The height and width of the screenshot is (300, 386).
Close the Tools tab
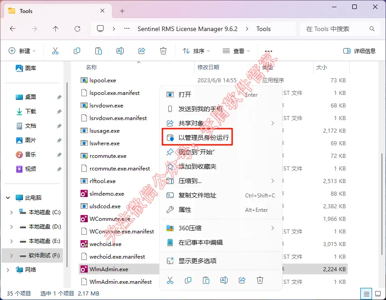[103, 11]
